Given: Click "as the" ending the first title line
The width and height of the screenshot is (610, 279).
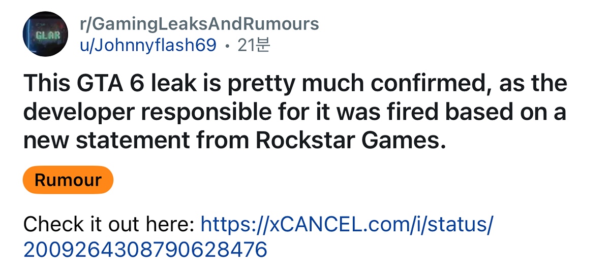Looking at the screenshot, I should (533, 83).
